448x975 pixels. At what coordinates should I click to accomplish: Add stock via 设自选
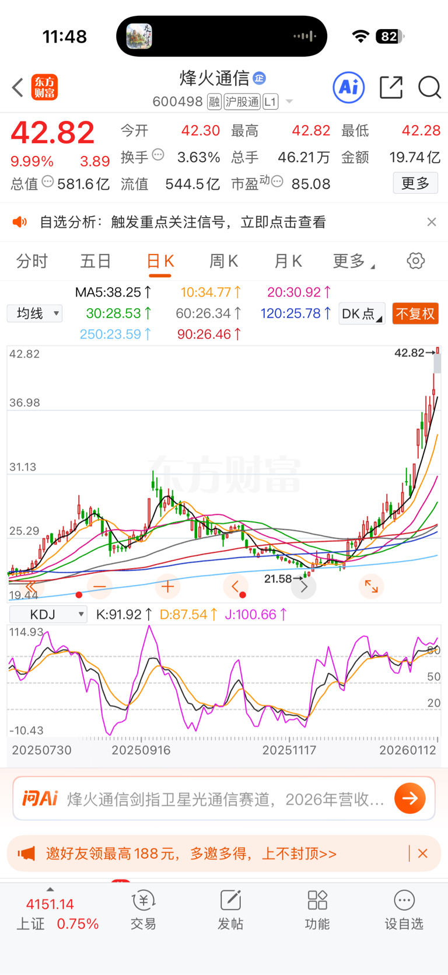[x=404, y=911]
